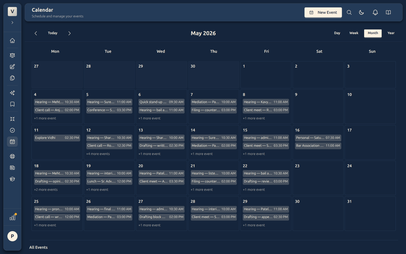Click the May 2026 title
406x254 pixels.
[x=203, y=33]
